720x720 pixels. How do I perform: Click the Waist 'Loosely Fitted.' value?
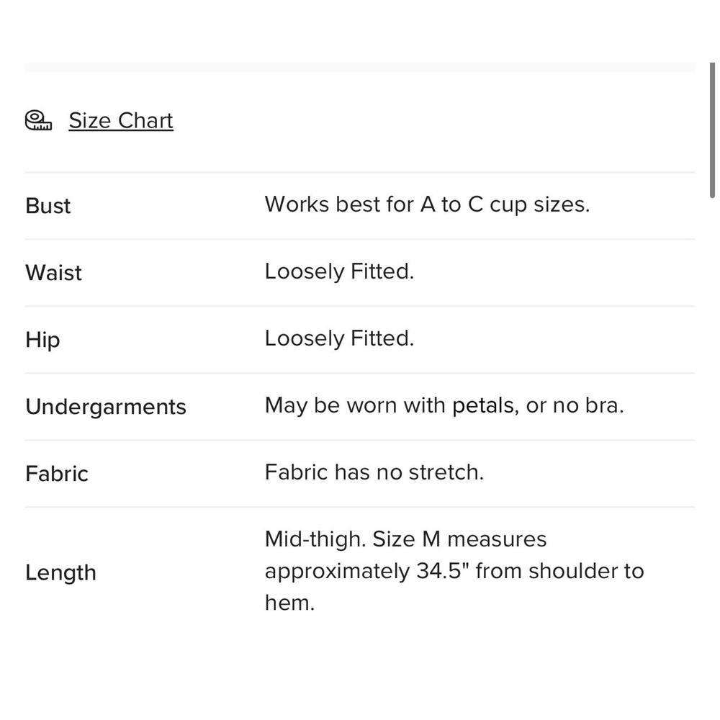tap(339, 271)
